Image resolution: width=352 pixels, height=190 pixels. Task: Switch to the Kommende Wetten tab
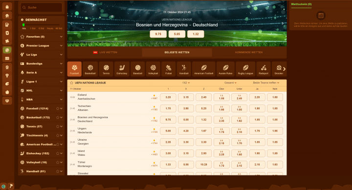[x=249, y=52]
